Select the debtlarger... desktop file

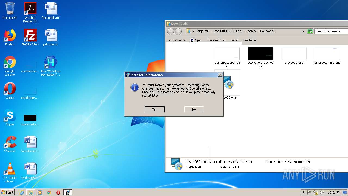click(x=30, y=93)
